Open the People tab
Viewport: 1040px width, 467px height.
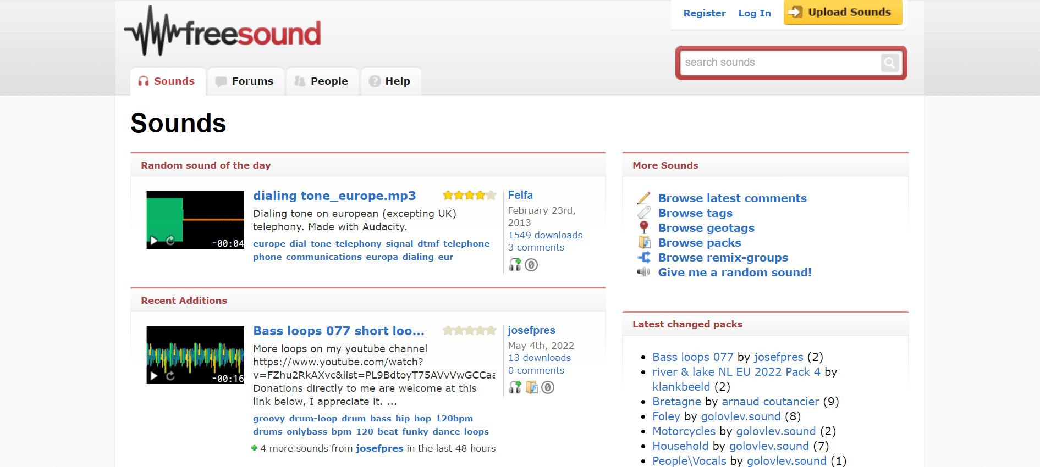point(322,81)
